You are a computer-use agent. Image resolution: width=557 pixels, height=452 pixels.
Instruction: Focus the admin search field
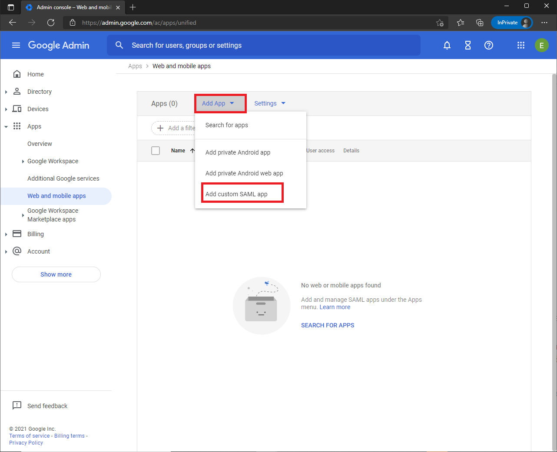264,45
